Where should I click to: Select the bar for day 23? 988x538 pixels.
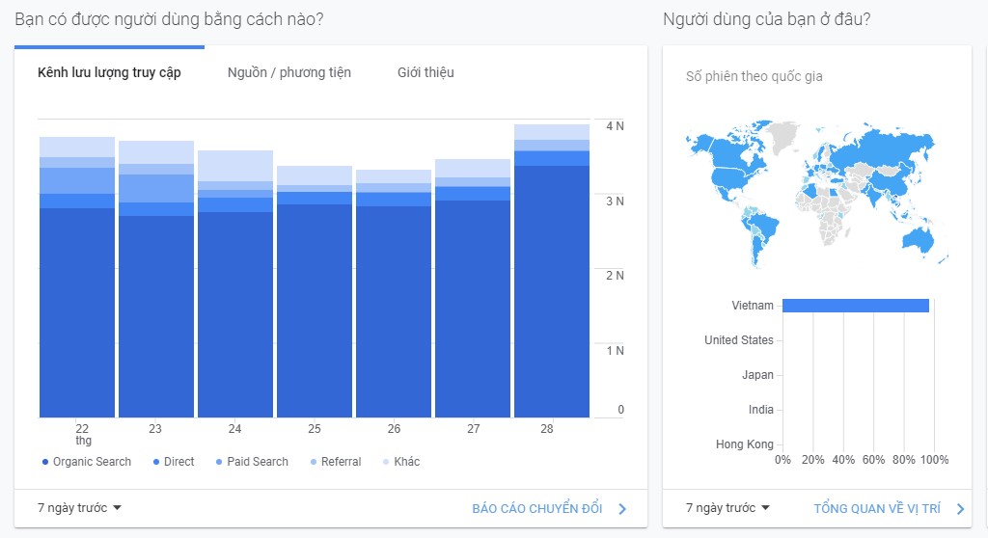tap(156, 279)
